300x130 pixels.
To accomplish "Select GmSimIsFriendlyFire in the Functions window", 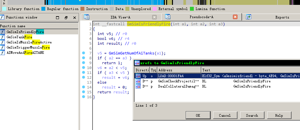I will click(39, 32).
